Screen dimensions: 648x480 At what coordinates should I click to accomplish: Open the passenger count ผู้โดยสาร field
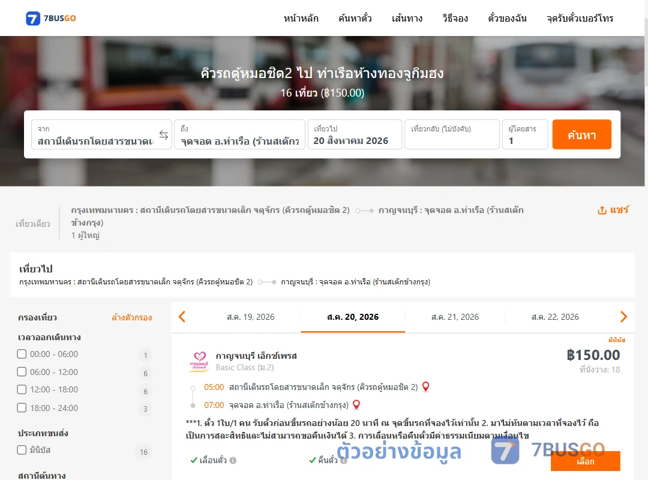(525, 134)
